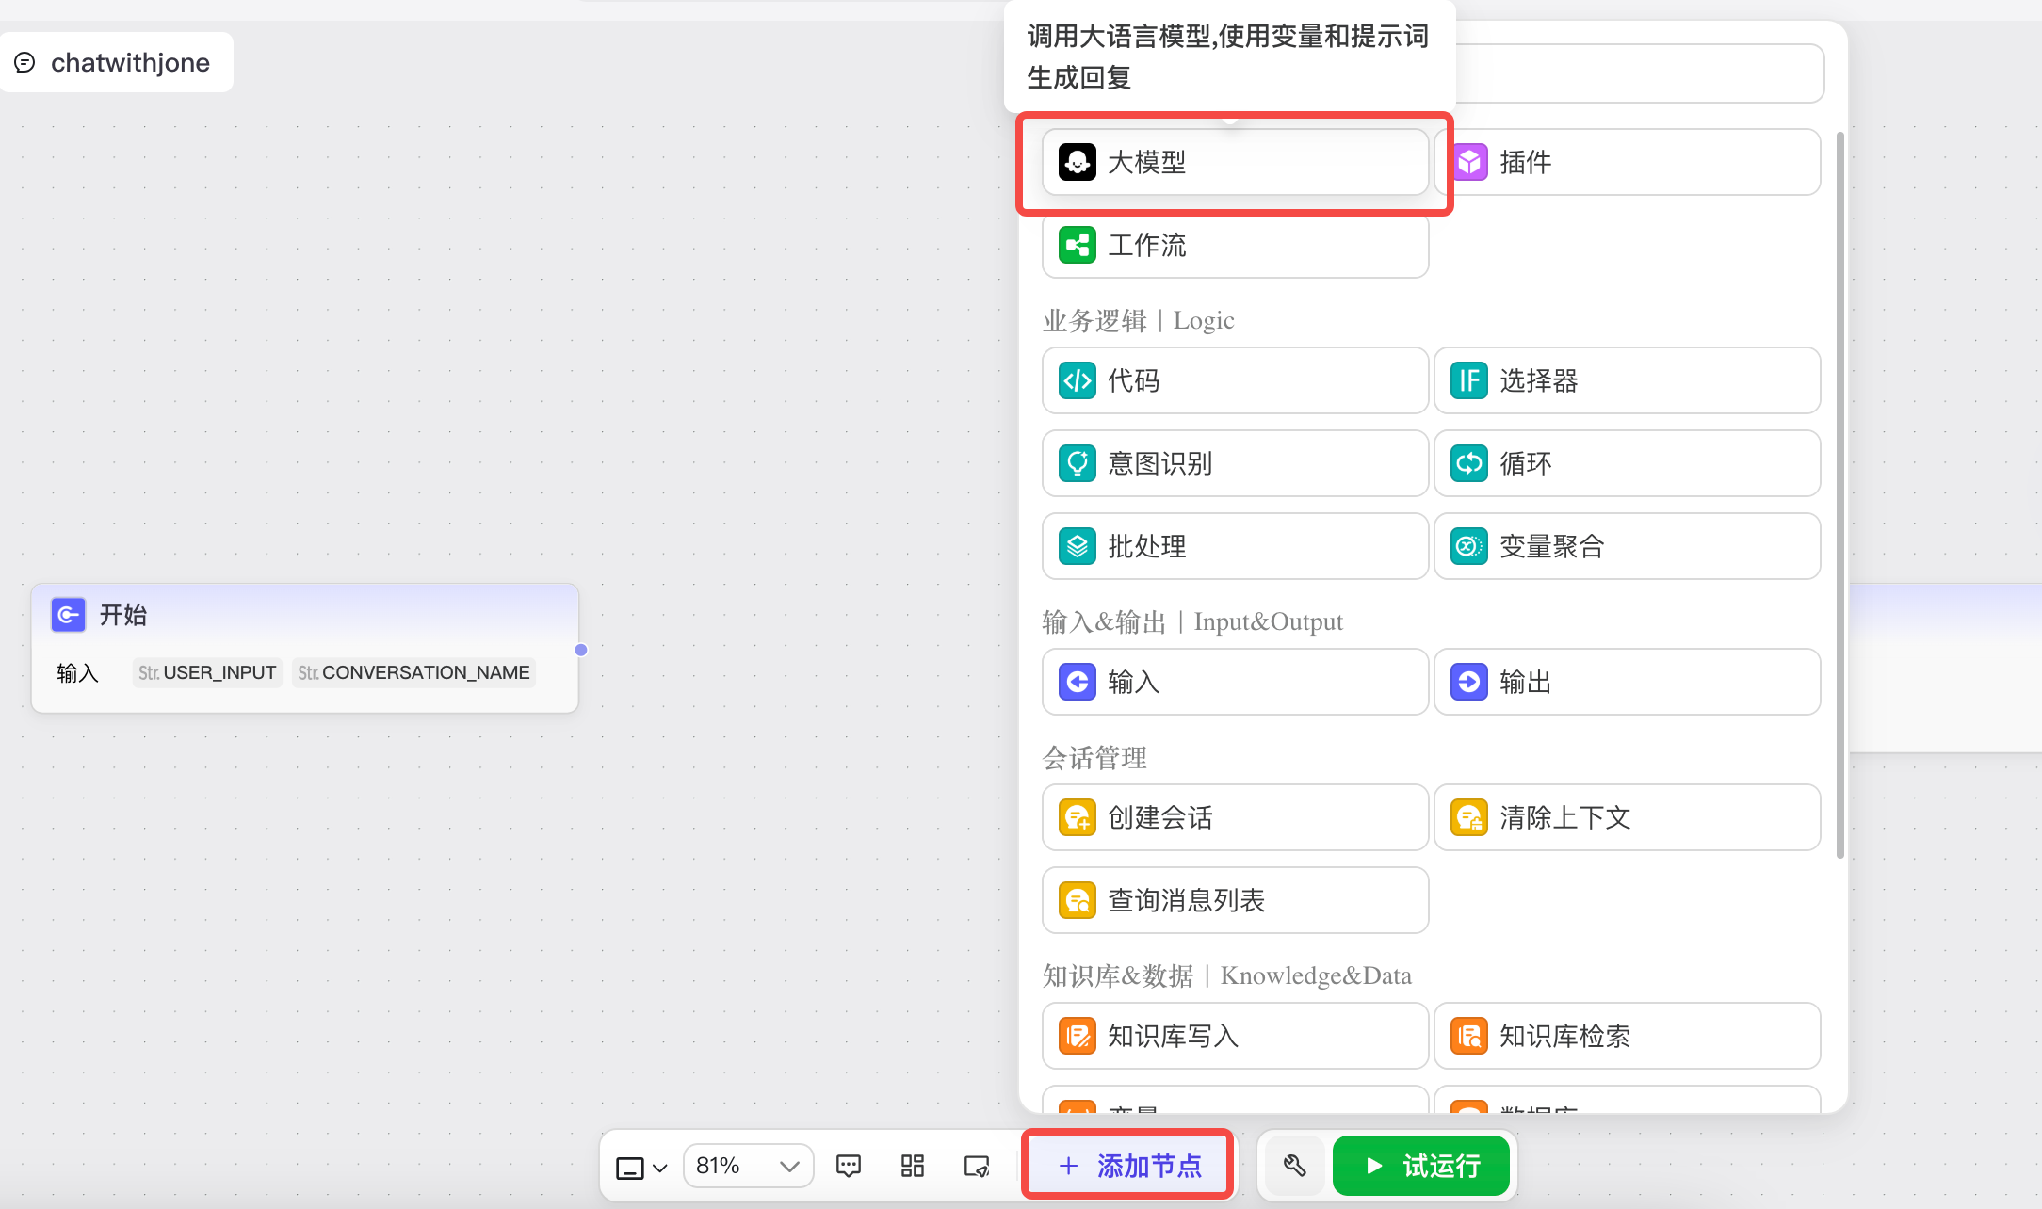Viewport: 2042px width, 1209px height.
Task: Click the node panel vertical scrollbar
Action: point(1840,494)
